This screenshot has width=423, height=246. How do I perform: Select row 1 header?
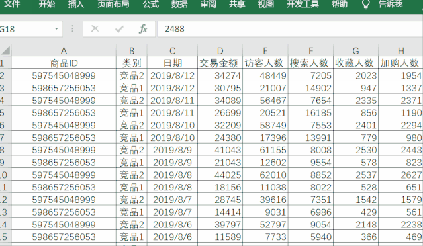pos(5,63)
